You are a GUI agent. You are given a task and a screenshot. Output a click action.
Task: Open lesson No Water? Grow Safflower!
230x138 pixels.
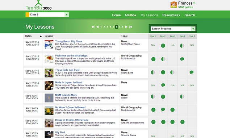70,107
